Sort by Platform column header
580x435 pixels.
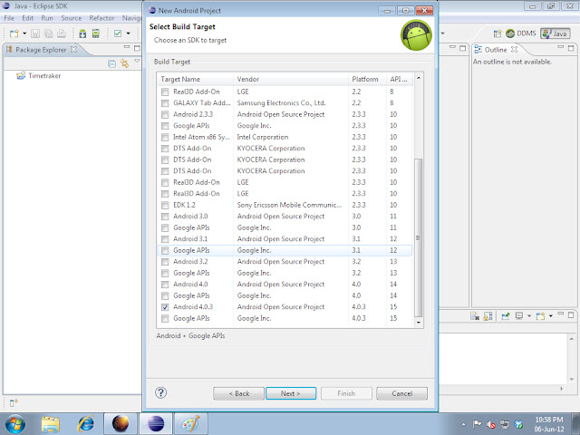368,79
